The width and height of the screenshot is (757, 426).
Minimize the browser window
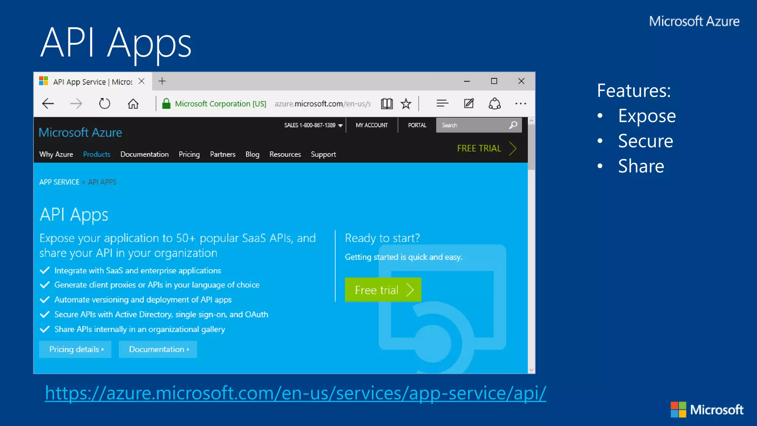tap(467, 81)
